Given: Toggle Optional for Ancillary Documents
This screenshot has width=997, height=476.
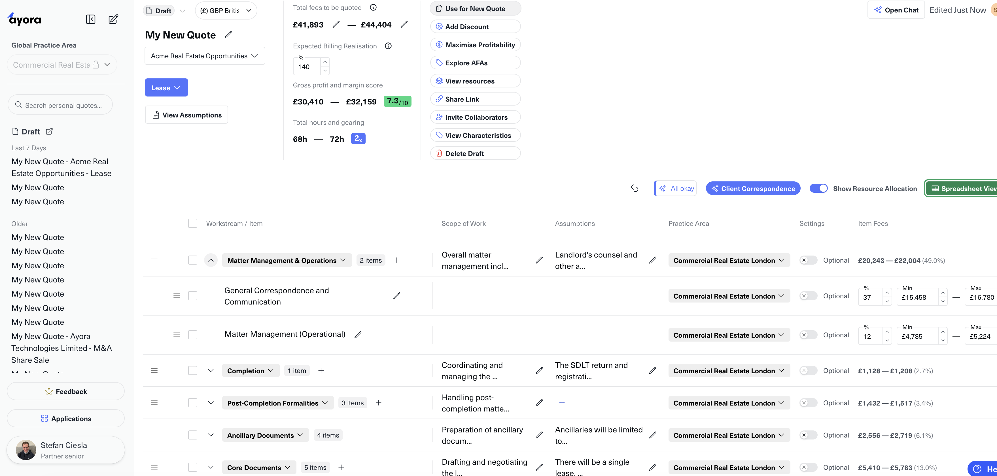Looking at the screenshot, I should pyautogui.click(x=808, y=435).
